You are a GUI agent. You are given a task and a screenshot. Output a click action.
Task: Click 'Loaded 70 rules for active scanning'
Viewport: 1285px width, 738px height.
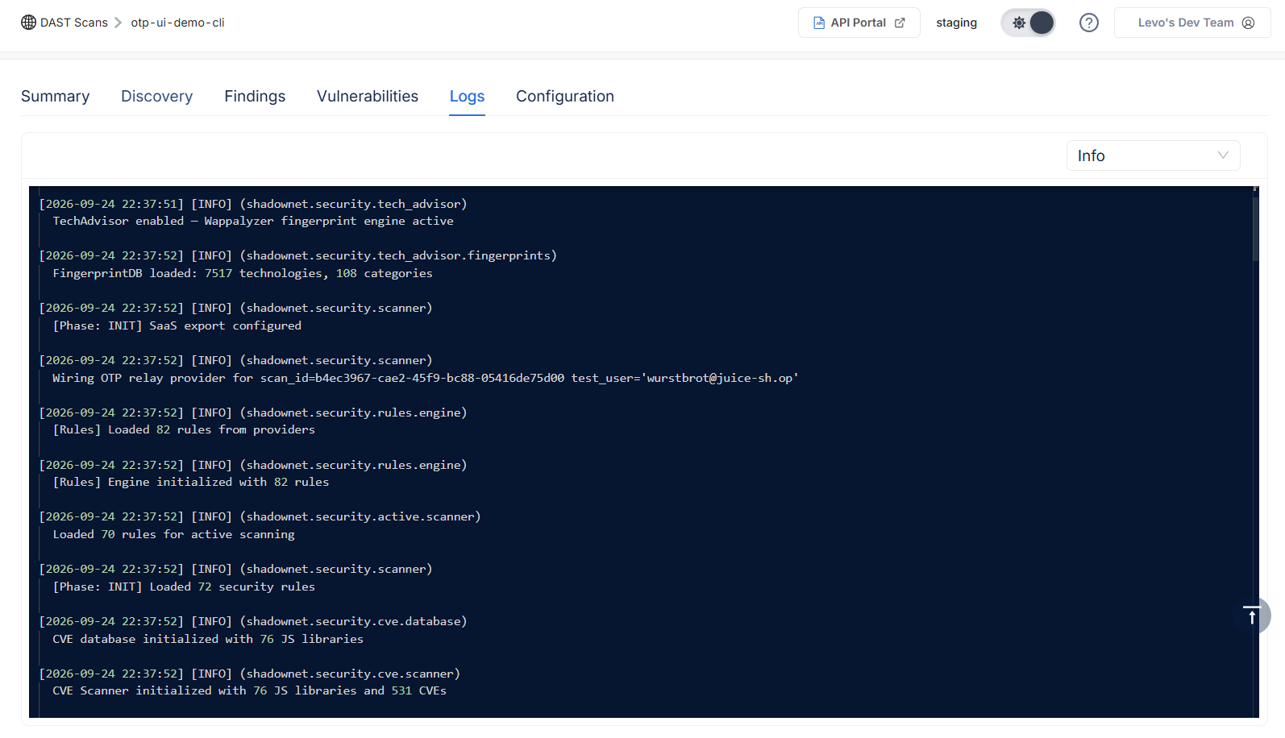coord(173,535)
